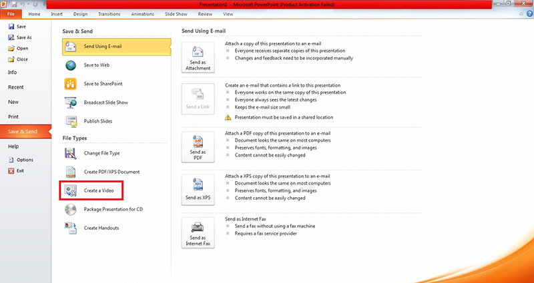Click the PowerPoint logo in title bar

pyautogui.click(x=4, y=4)
